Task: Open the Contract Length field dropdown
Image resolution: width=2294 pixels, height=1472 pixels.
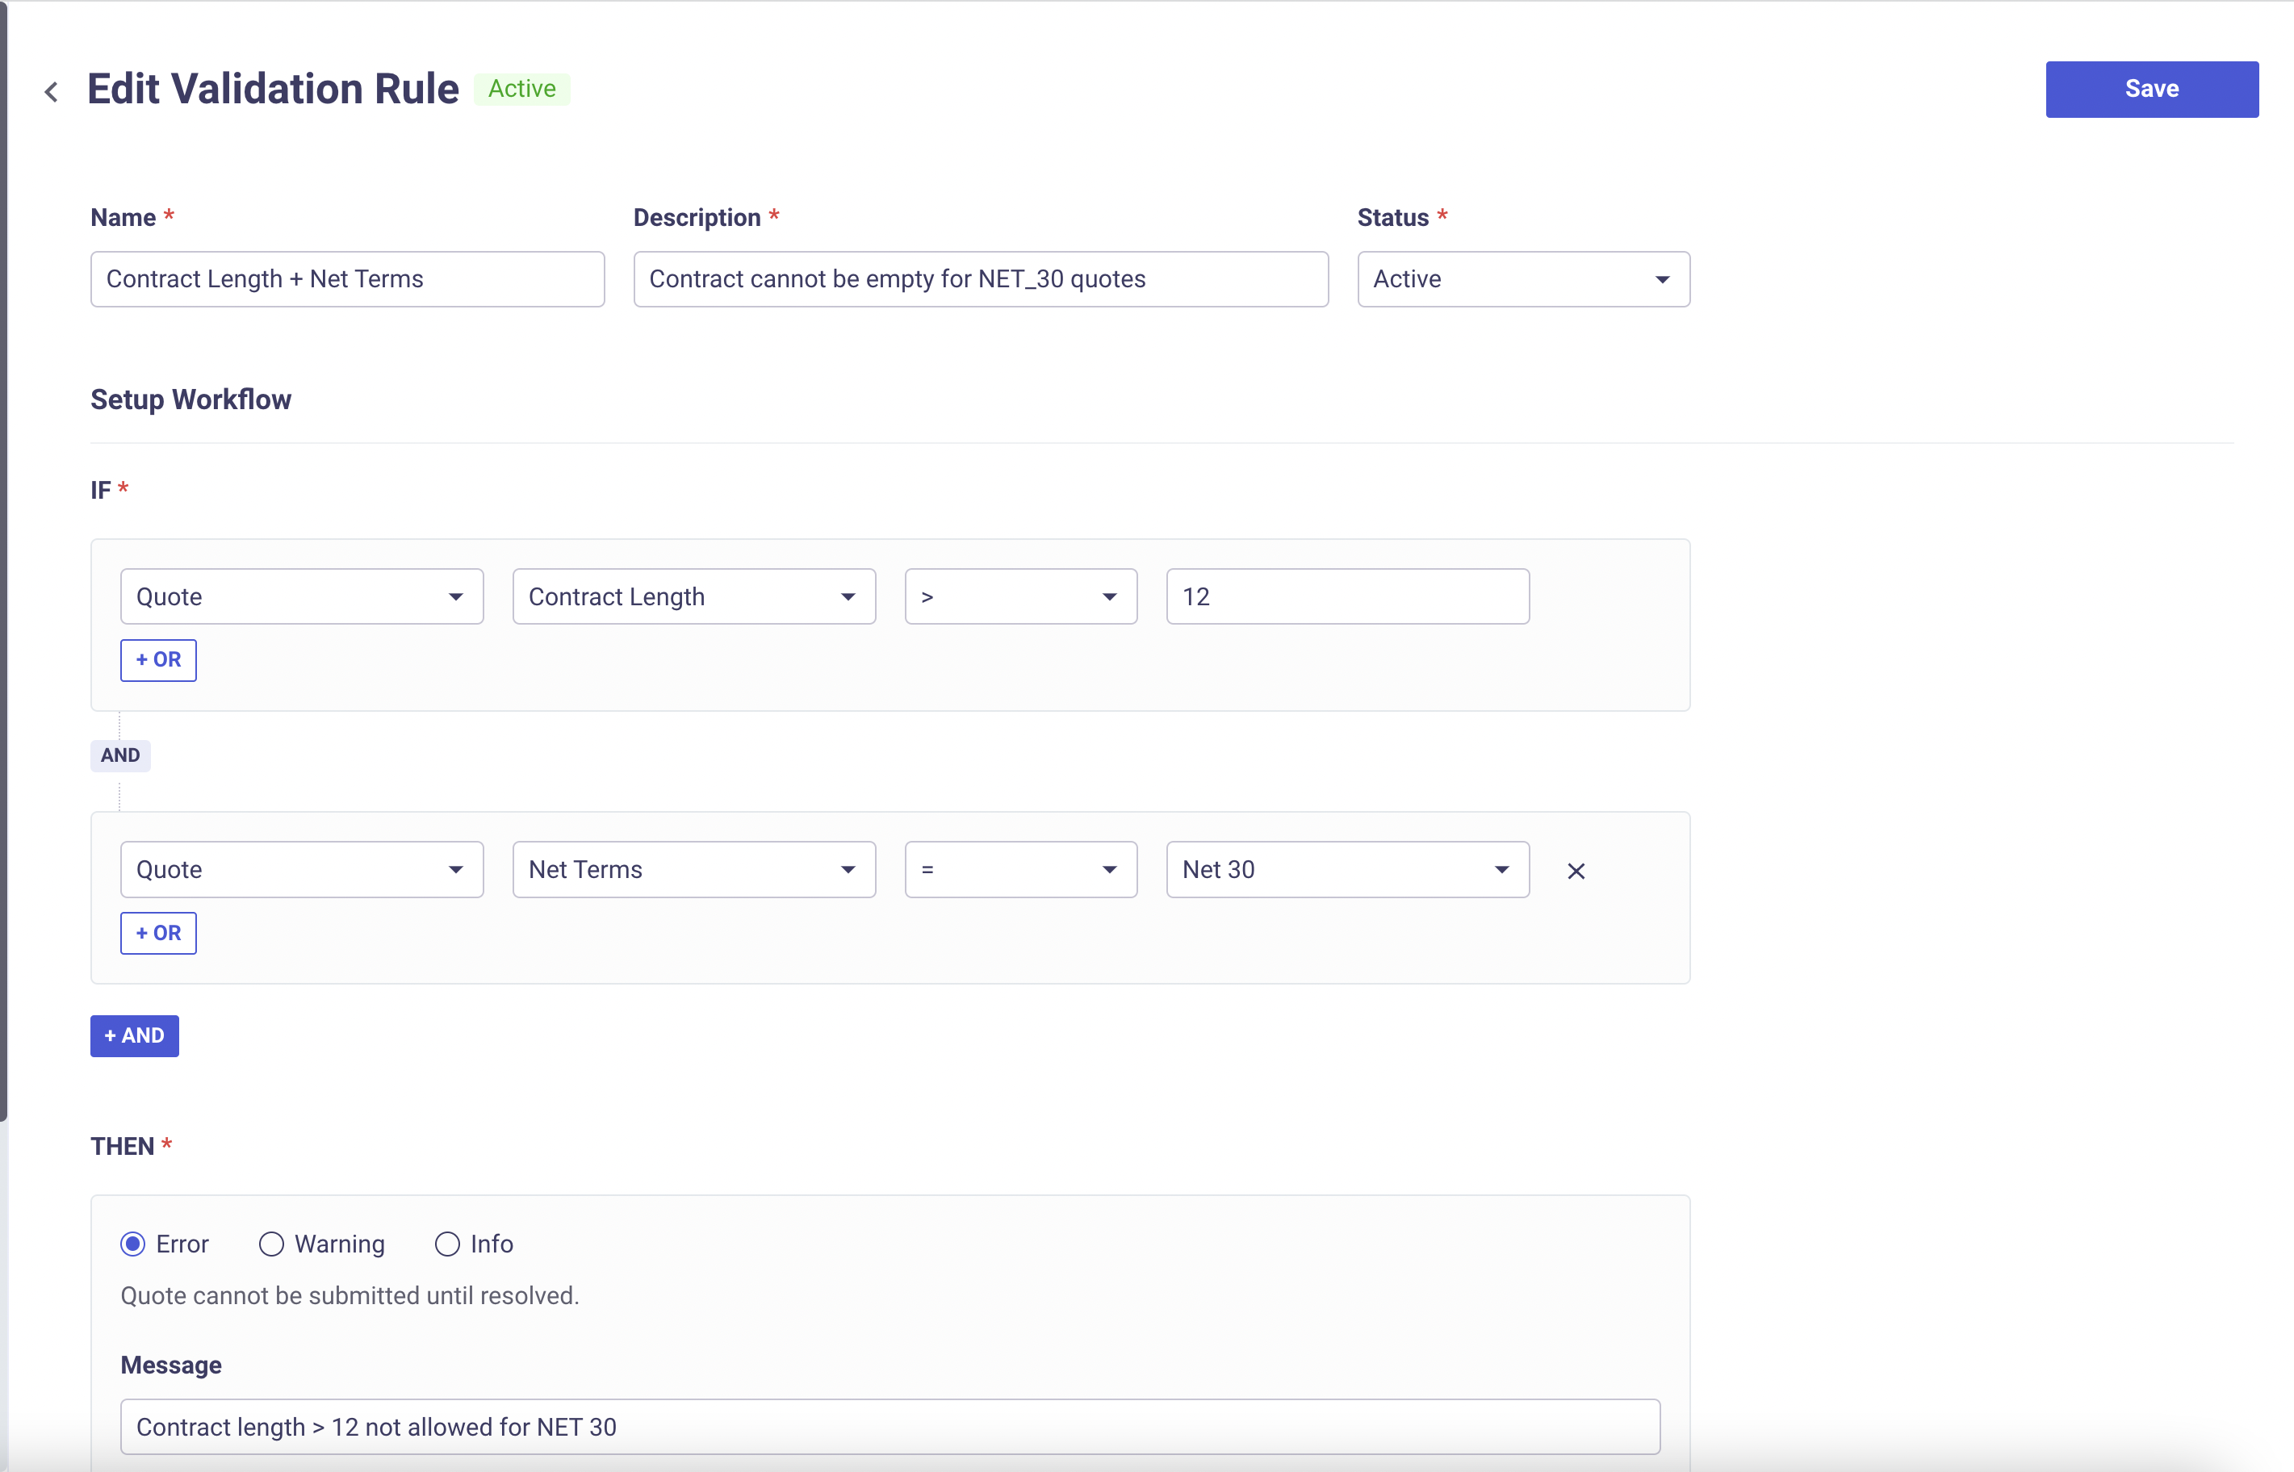Action: coord(694,596)
